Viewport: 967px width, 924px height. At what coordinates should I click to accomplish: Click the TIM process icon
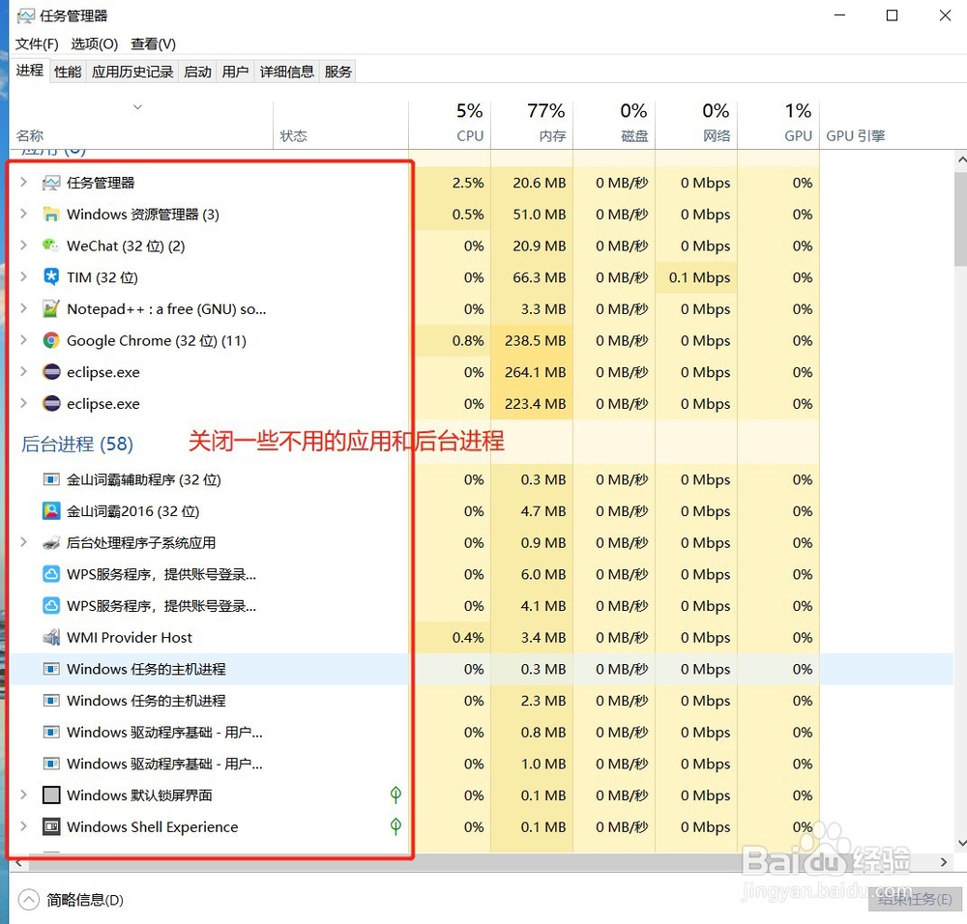51,276
